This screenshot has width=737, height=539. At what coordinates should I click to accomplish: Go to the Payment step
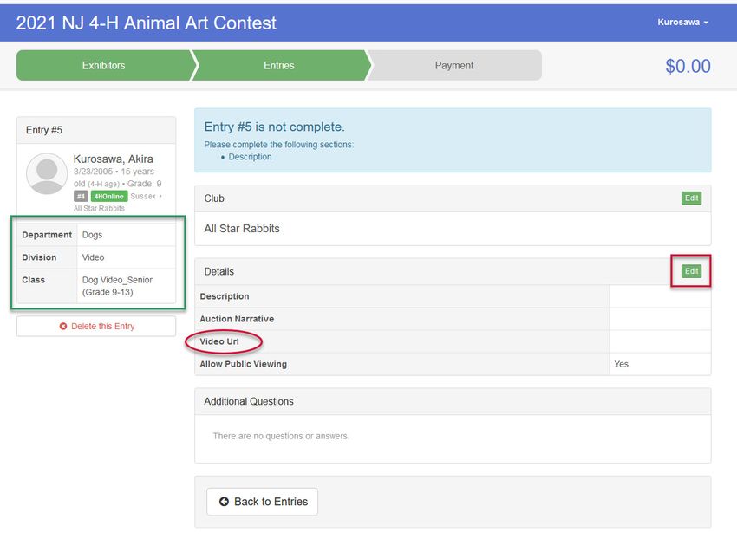(454, 65)
